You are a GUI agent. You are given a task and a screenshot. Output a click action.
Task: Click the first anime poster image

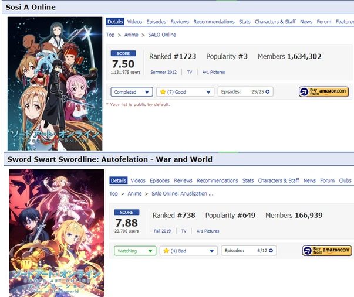[55, 84]
